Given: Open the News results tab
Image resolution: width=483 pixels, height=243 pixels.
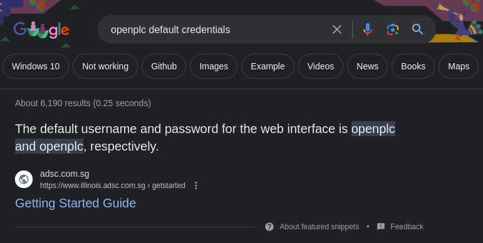Looking at the screenshot, I should [368, 66].
